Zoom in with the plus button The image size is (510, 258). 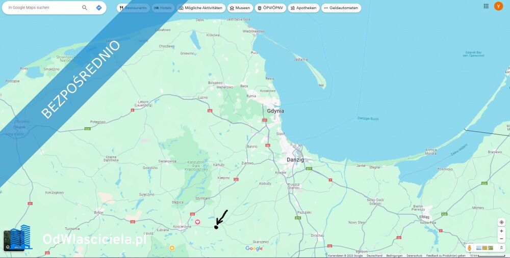(501, 231)
